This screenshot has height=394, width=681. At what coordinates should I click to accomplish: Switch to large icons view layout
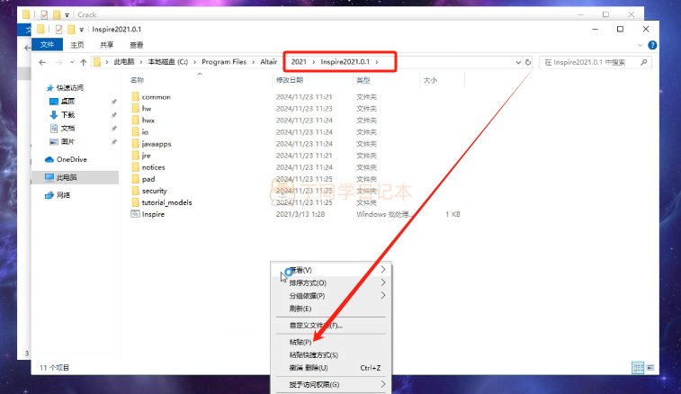[650, 368]
